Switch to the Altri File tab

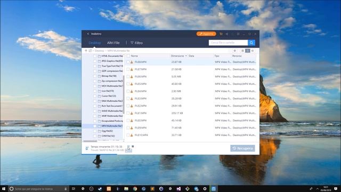(113, 43)
